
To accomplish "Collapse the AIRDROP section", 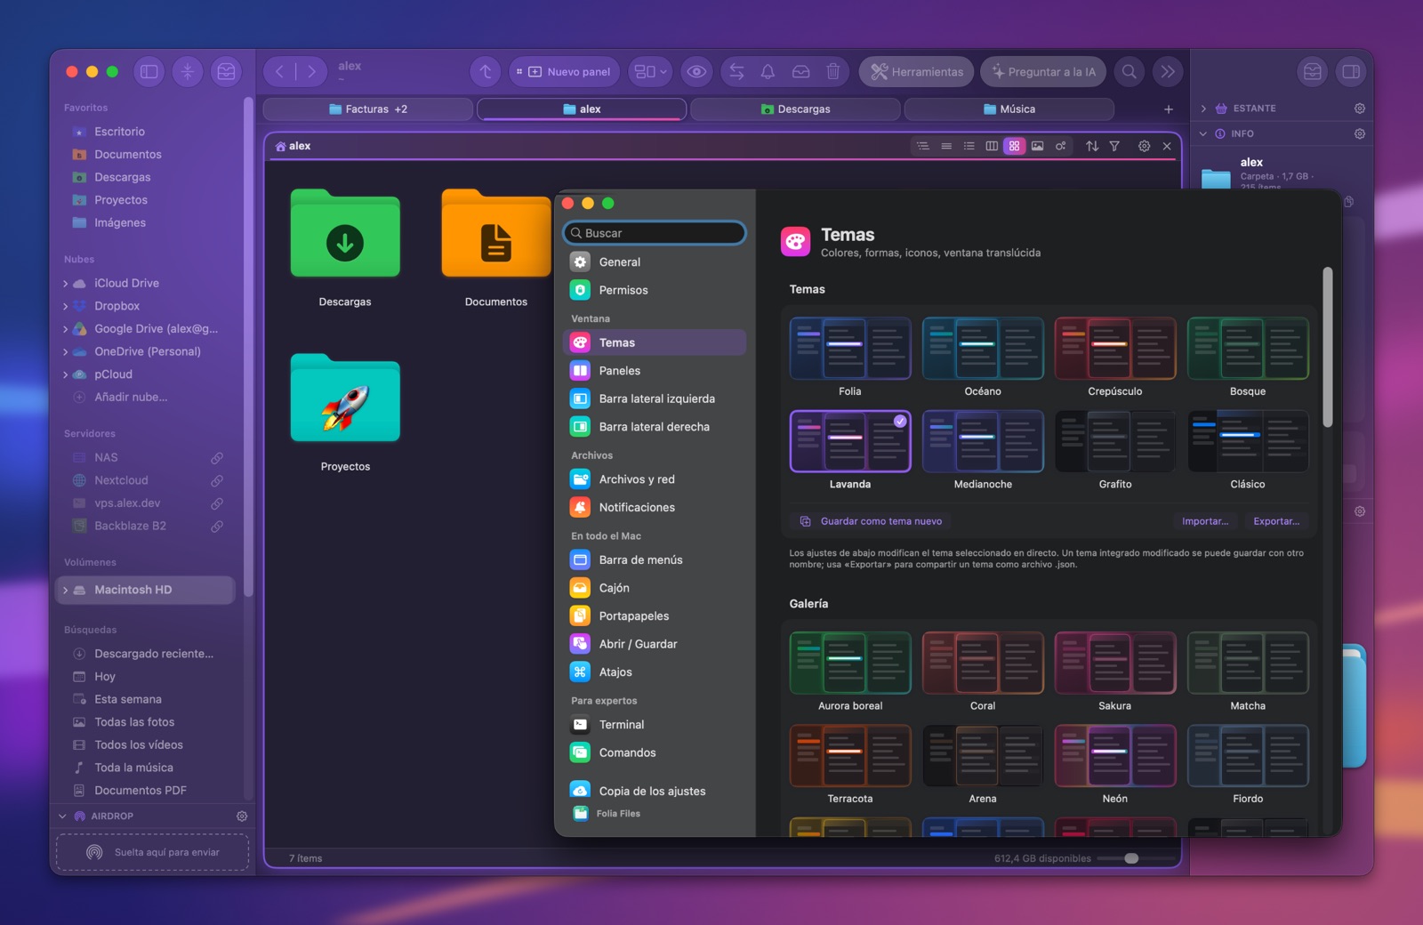I will point(62,816).
